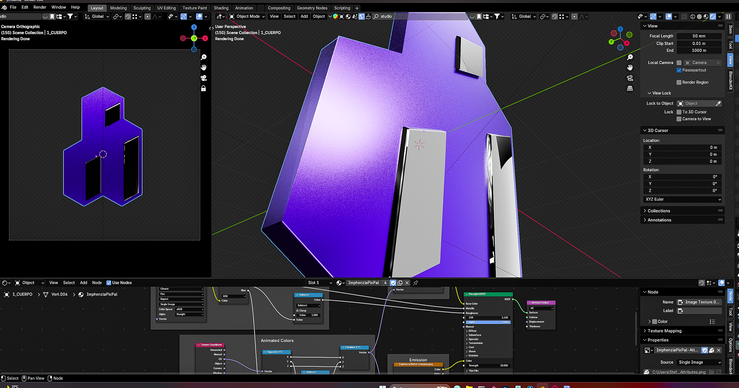Click the Focal Length 50 mm field
This screenshot has height=388, width=739.
699,36
